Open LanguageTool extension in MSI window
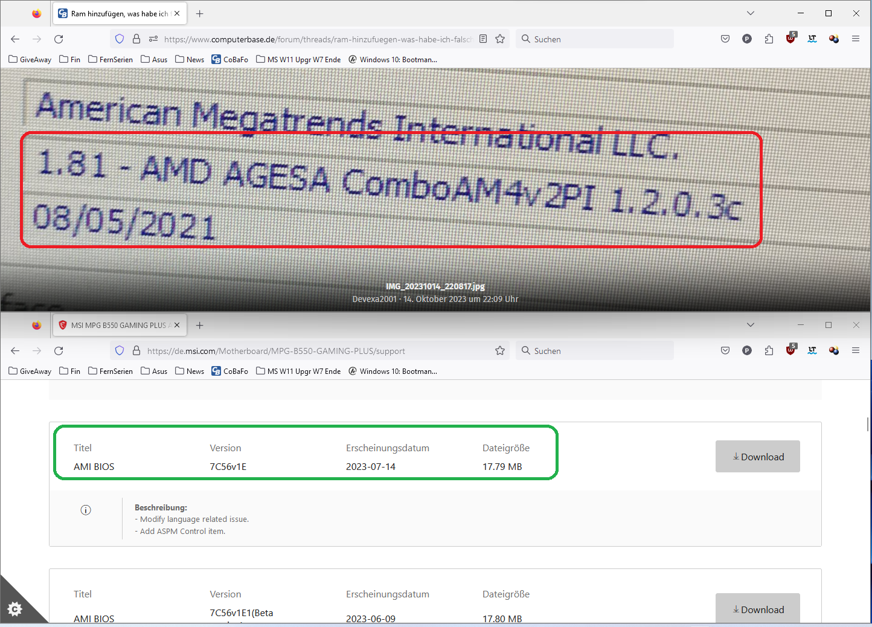 pos(812,351)
